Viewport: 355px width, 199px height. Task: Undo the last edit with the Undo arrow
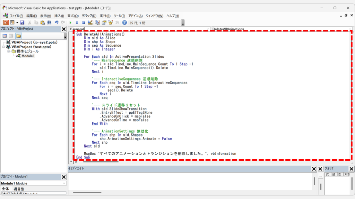coord(57,22)
